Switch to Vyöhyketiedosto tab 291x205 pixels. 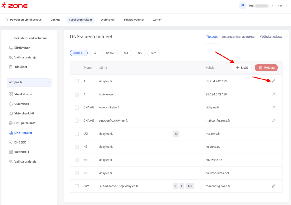[x=271, y=37]
